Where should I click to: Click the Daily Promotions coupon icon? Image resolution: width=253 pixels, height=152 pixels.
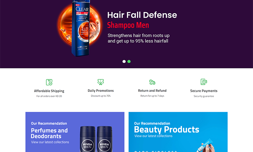pyautogui.click(x=101, y=82)
